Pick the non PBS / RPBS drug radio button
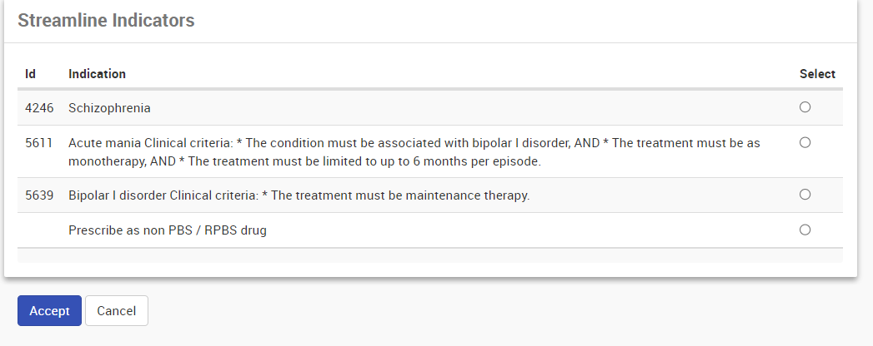This screenshot has width=873, height=346. click(x=805, y=230)
